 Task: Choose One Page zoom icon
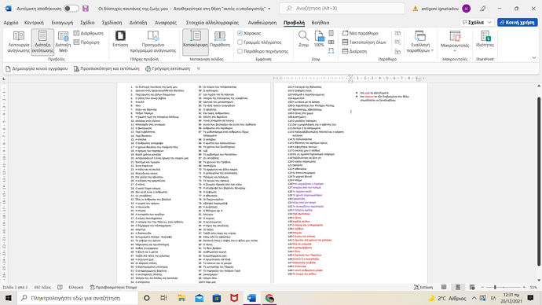[331, 33]
